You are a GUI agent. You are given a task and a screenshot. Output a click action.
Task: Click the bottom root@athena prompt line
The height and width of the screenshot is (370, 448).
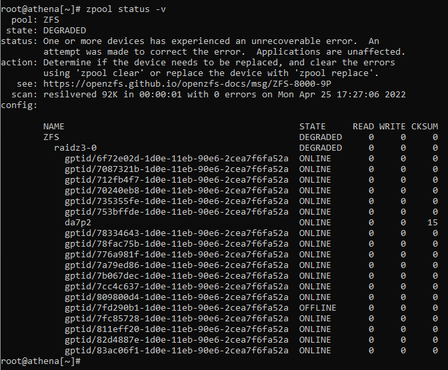point(41,361)
